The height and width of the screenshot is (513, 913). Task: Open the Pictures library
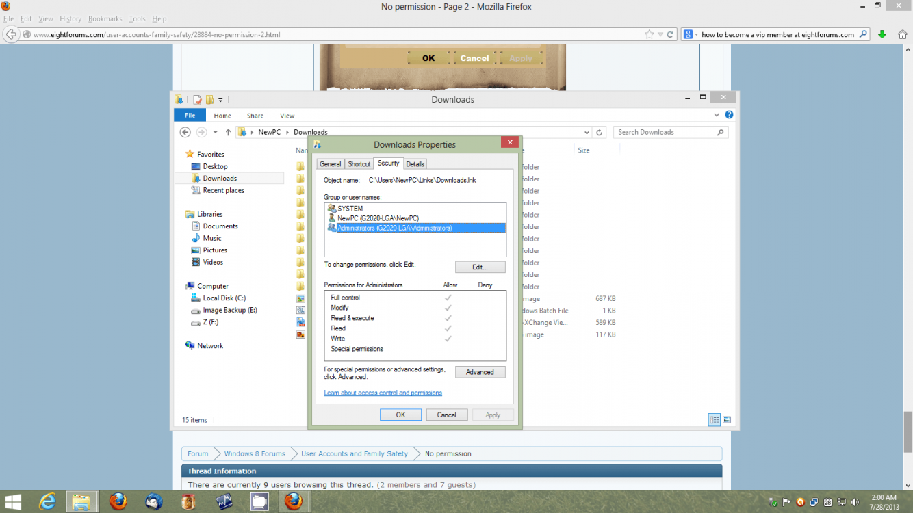(215, 250)
